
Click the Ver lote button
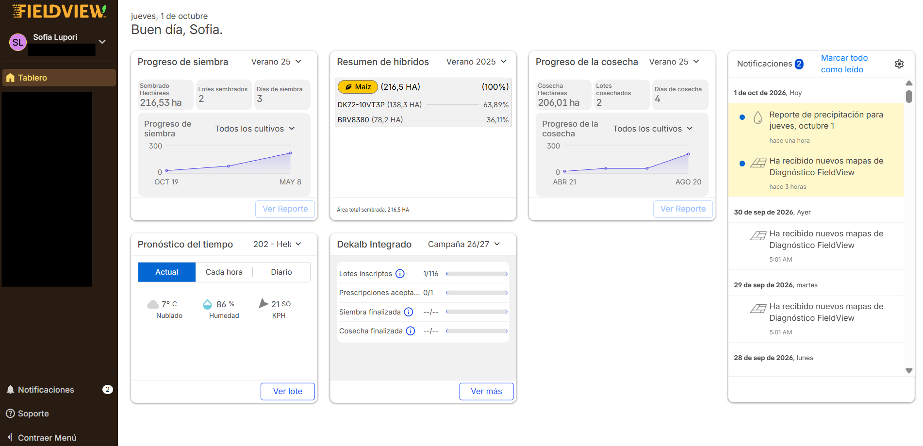pyautogui.click(x=288, y=392)
